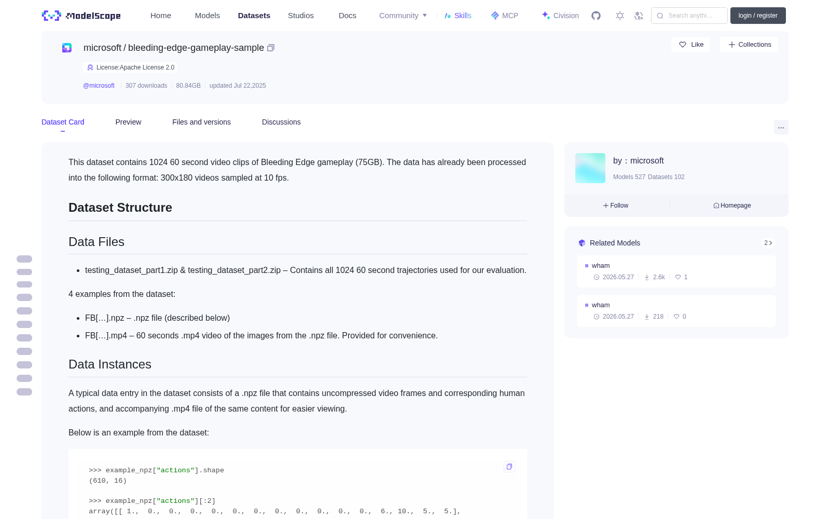
Task: Open Discussions tab
Action: [x=281, y=122]
